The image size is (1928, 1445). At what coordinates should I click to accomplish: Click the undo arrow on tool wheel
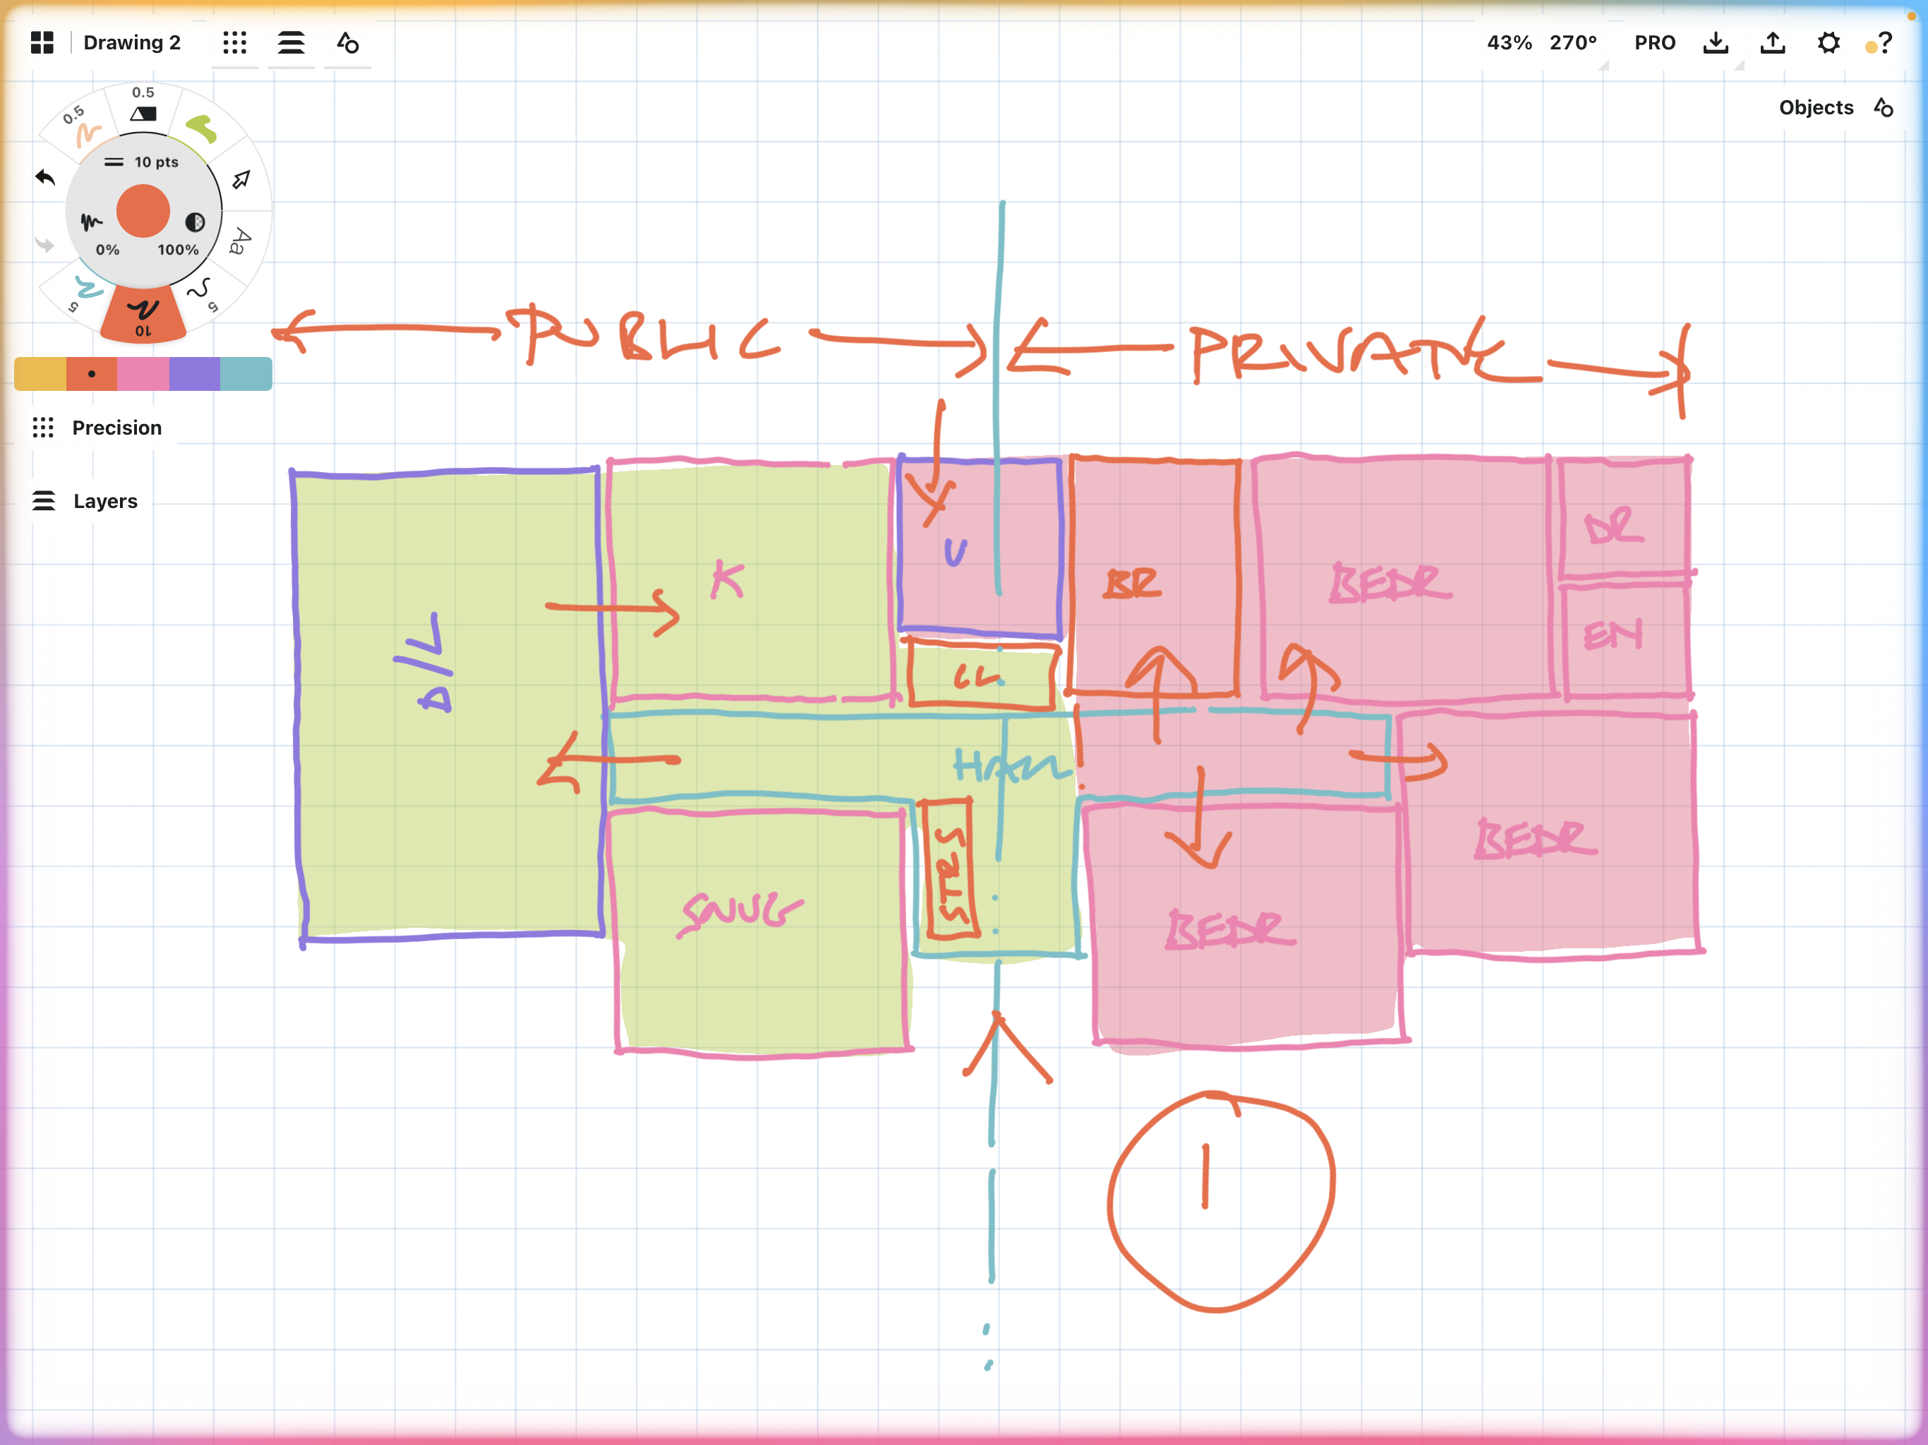[45, 178]
